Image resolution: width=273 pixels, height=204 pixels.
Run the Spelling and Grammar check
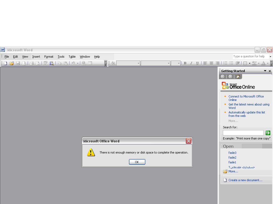(45, 63)
